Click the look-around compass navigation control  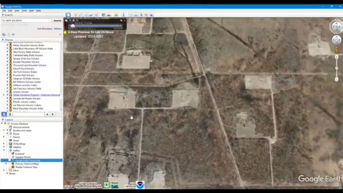tap(336, 26)
